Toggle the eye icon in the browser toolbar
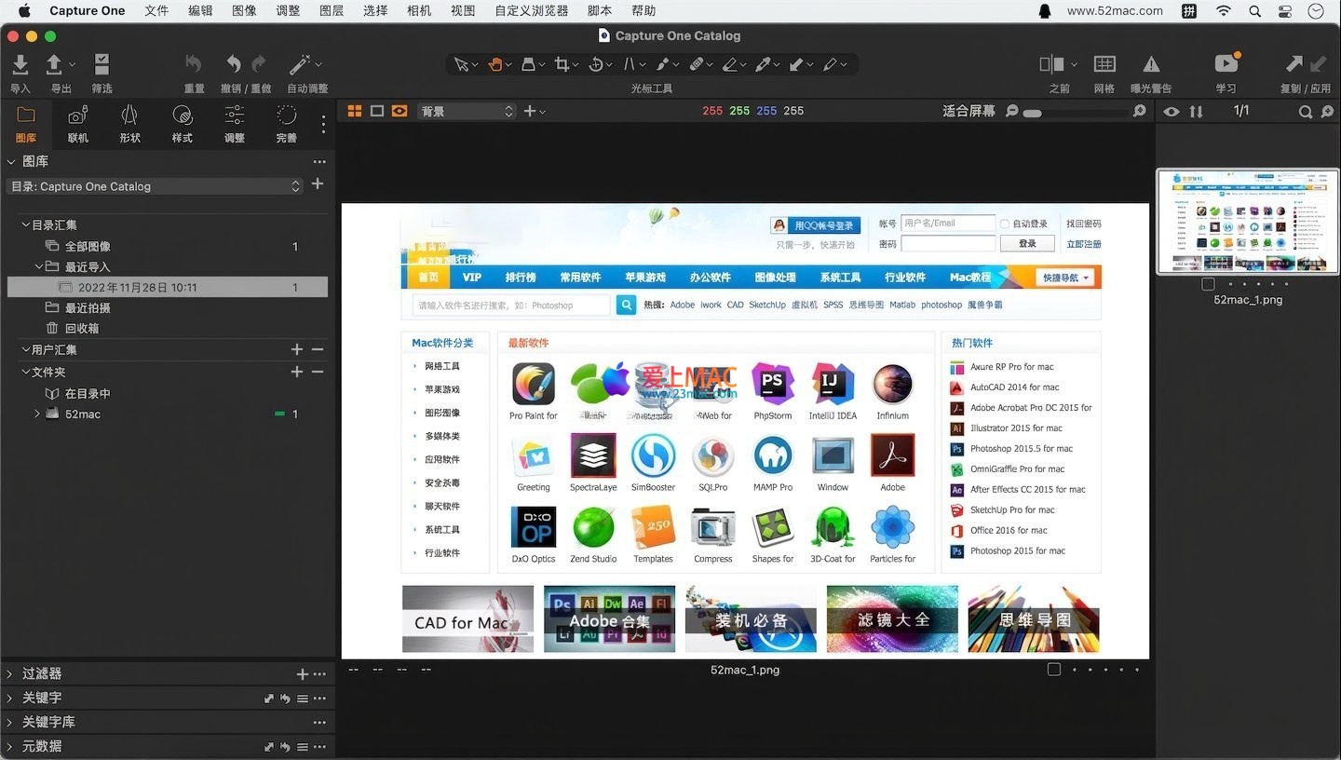The height and width of the screenshot is (760, 1341). click(1172, 112)
